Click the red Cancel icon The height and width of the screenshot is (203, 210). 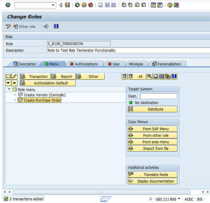point(91,5)
